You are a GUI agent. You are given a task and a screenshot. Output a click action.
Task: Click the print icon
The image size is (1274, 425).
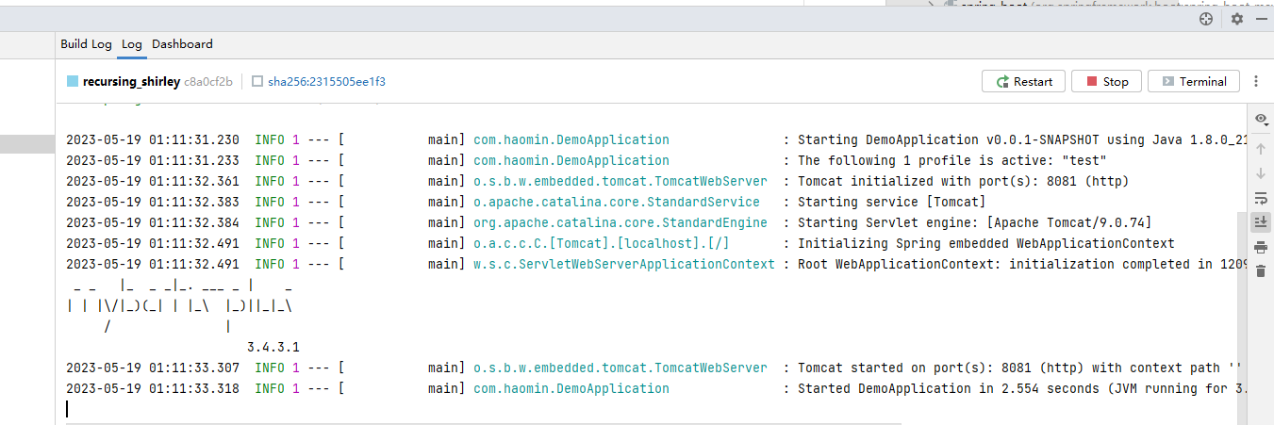(1261, 247)
